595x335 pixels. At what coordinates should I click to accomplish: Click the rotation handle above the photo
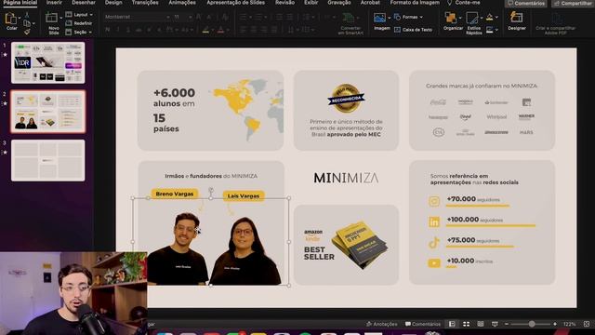pyautogui.click(x=211, y=190)
